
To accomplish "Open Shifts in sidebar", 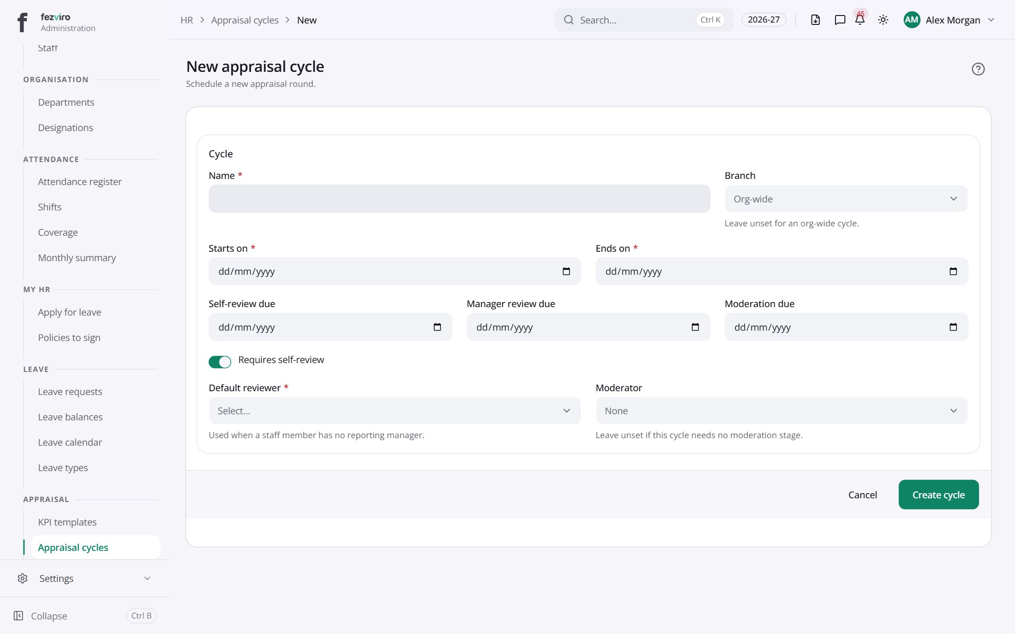I will tap(50, 207).
